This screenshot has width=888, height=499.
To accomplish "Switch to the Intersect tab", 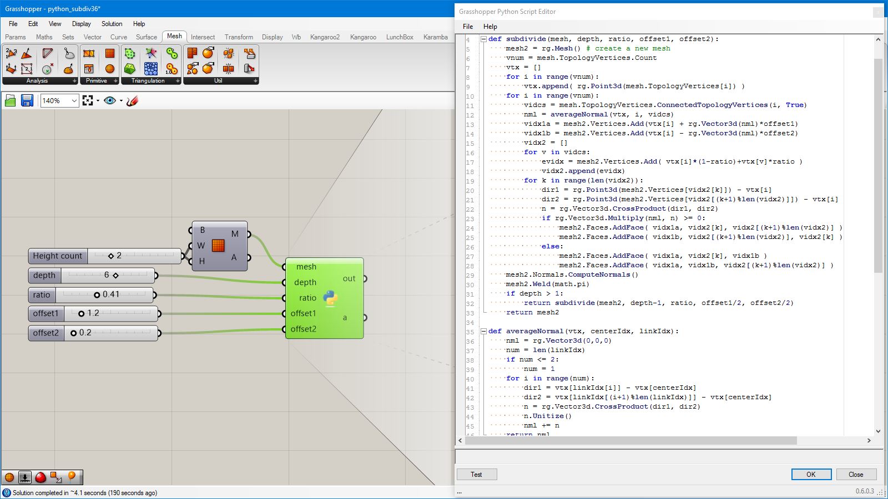I will tap(203, 37).
